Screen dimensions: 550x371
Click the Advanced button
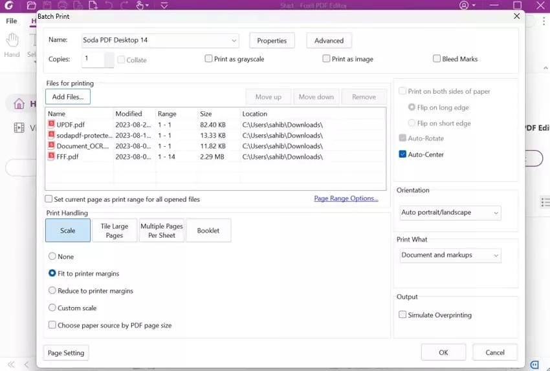click(x=329, y=41)
